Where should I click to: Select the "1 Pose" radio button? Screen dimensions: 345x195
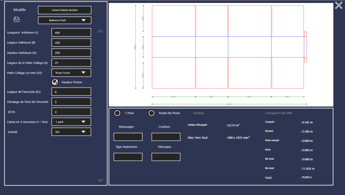point(117,113)
